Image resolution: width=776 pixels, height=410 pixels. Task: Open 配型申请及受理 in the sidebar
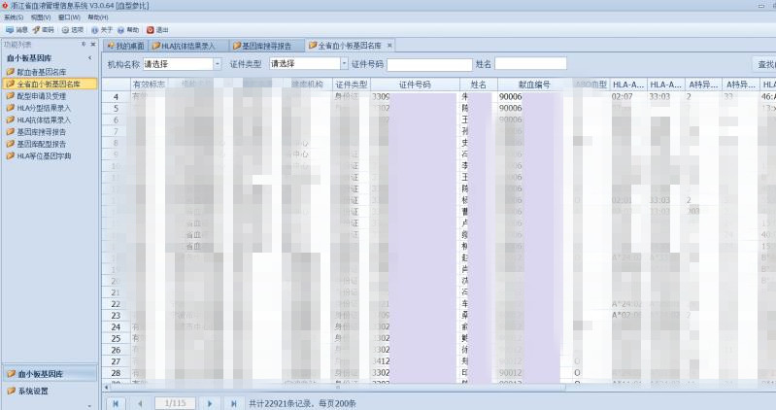coord(42,95)
